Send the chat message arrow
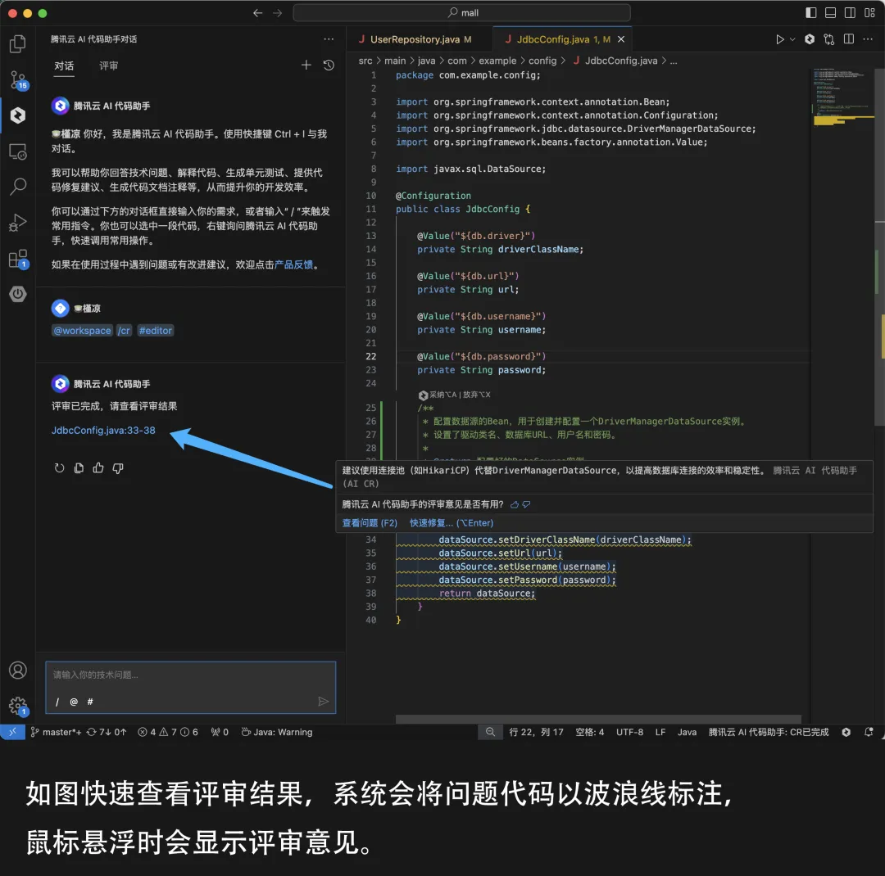This screenshot has width=885, height=876. pos(323,701)
